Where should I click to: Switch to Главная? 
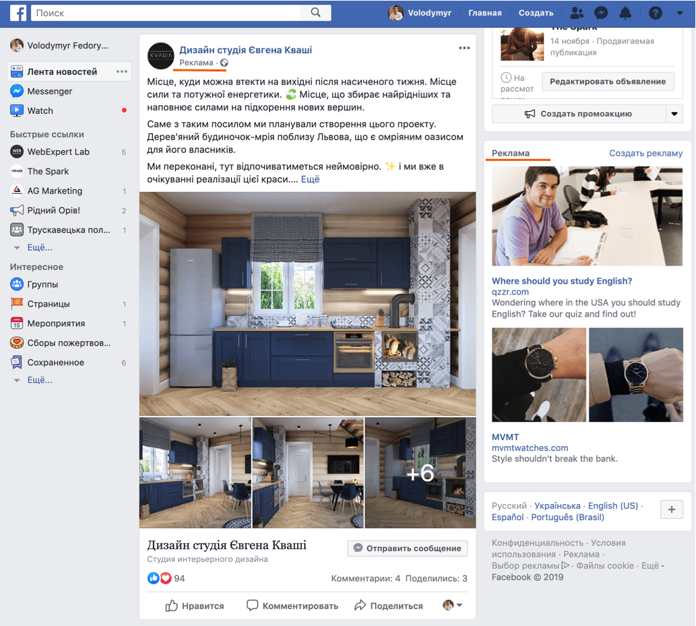click(x=484, y=12)
